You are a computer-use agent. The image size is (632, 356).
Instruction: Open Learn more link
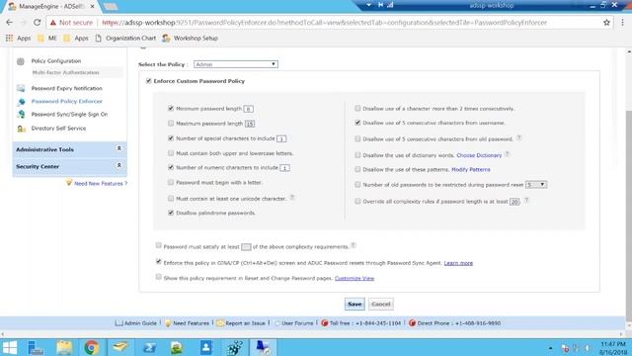click(x=458, y=263)
